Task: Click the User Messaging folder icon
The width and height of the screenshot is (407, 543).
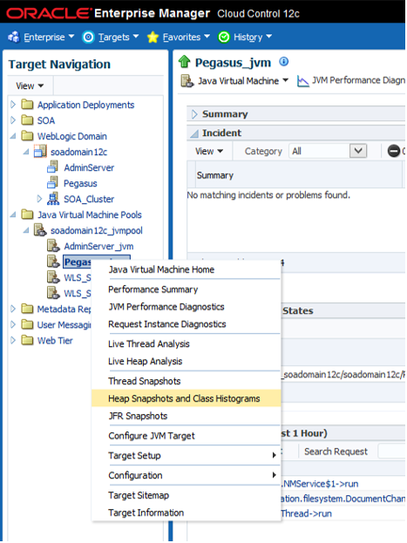Action: pyautogui.click(x=27, y=324)
